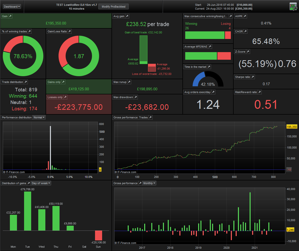The image size is (299, 251).
Task: Click the green Average MFE bar
Action: [201, 56]
